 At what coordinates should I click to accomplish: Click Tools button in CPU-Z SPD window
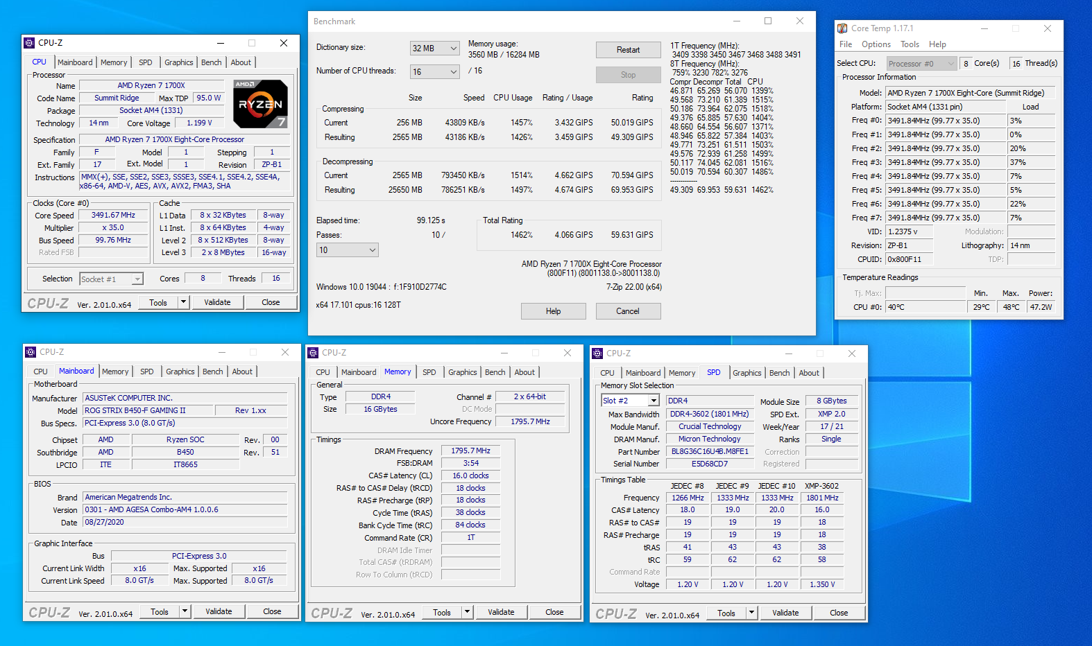click(x=726, y=613)
